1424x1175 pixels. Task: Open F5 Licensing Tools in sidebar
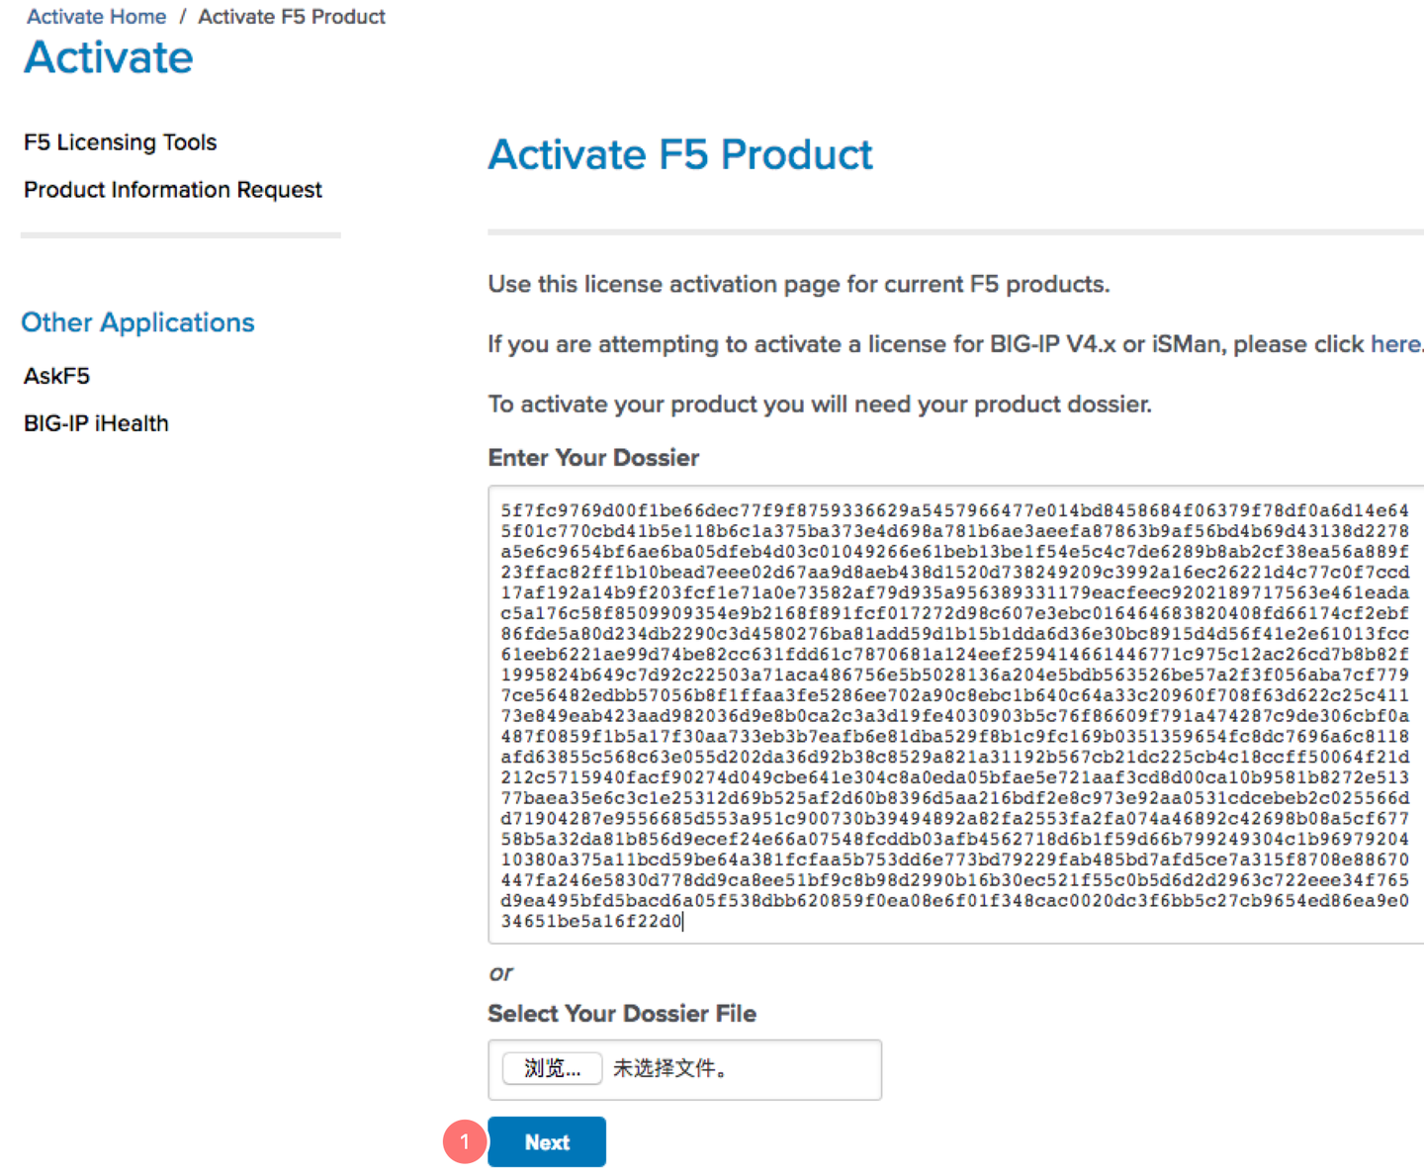120,142
